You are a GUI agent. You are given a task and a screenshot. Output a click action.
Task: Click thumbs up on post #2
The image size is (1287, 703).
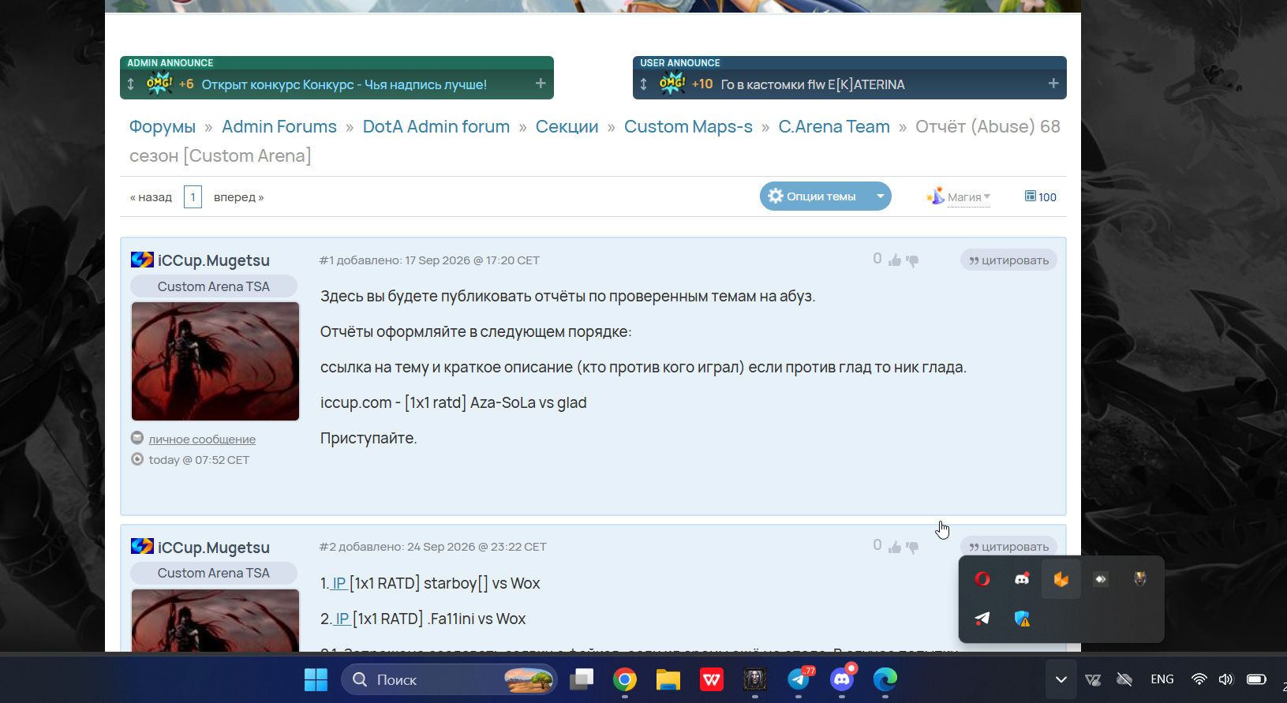(895, 547)
